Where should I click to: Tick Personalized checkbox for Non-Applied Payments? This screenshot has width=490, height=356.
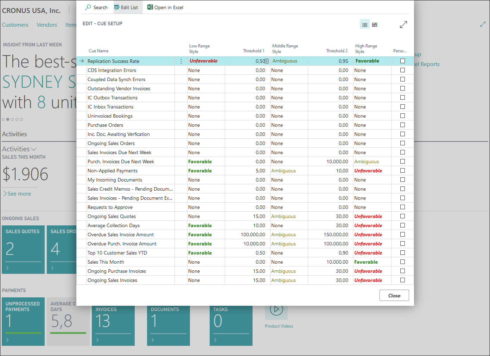coord(403,171)
